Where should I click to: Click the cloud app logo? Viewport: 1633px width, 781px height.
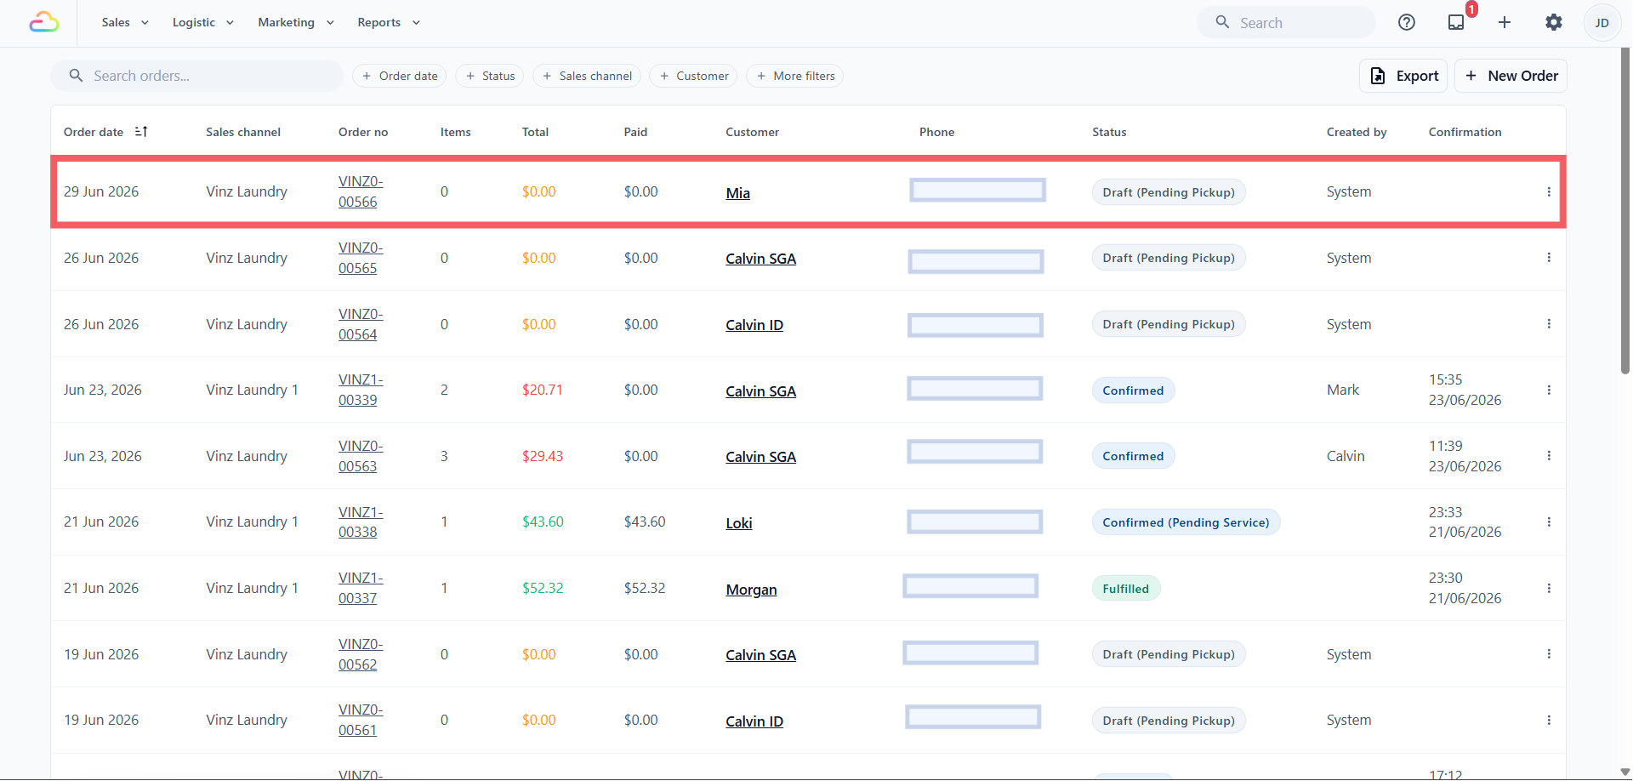click(44, 22)
